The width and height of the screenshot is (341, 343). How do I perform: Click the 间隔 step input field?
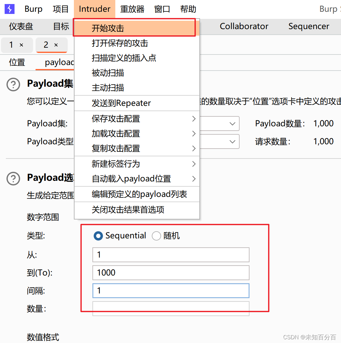(x=171, y=291)
